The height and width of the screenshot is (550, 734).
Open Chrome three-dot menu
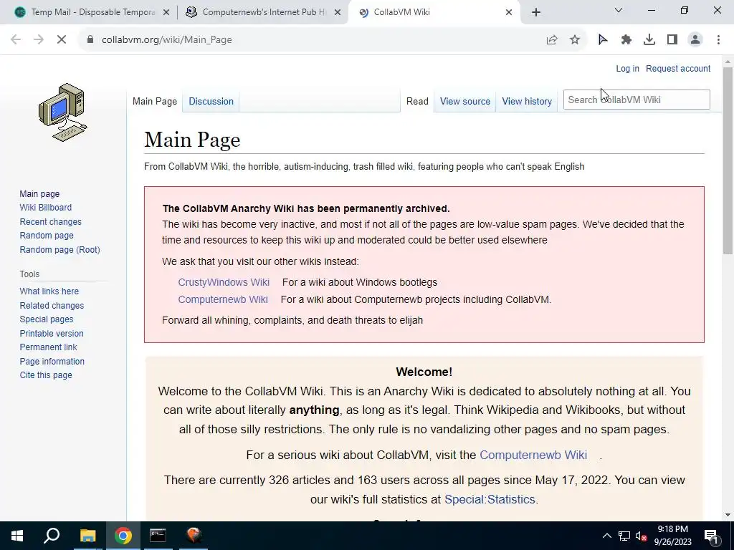(x=718, y=40)
